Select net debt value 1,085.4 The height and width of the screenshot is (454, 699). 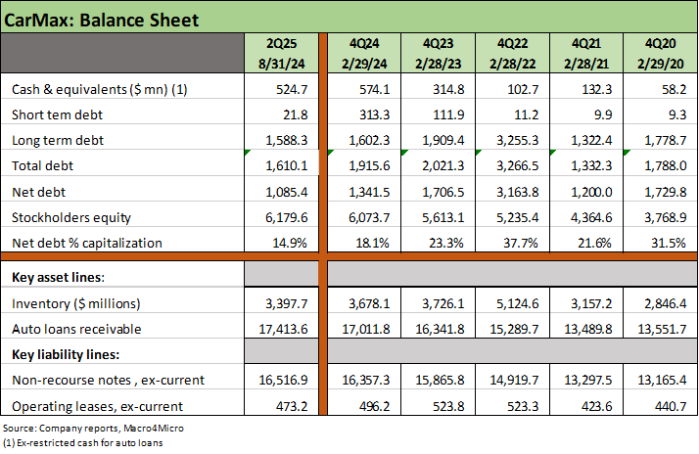(x=287, y=192)
